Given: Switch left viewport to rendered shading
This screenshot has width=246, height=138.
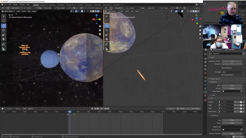Looking at the screenshot, I should pyautogui.click(x=98, y=11).
